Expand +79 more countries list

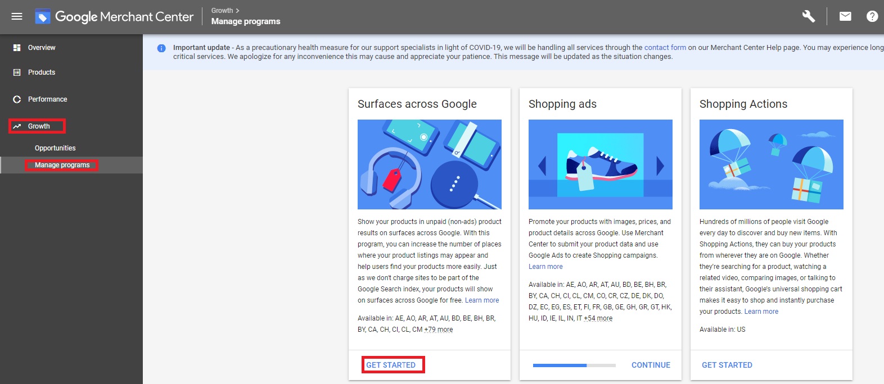pos(439,330)
